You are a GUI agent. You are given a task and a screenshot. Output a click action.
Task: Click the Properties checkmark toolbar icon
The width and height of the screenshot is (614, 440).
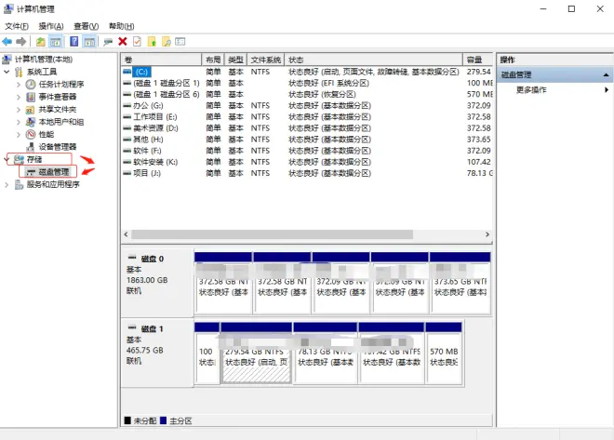pyautogui.click(x=137, y=41)
